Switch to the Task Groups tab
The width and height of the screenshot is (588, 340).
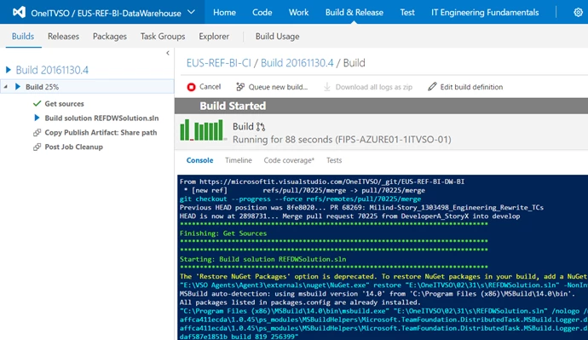point(163,37)
